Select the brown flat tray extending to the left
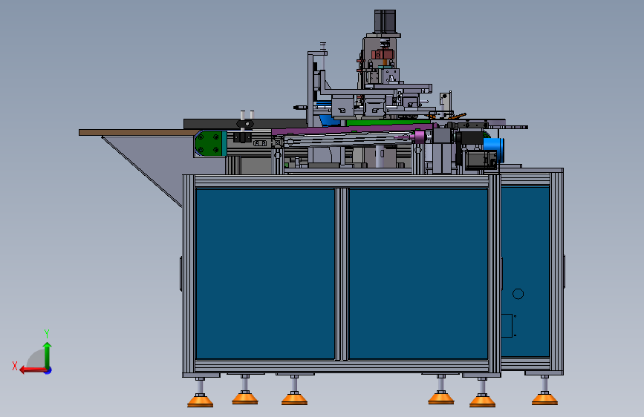Screen dimensions: 644x417 pos(139,133)
